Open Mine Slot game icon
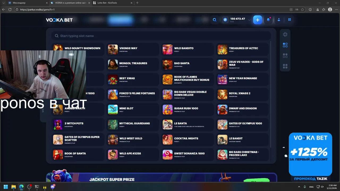340x191 pixels. [x=113, y=110]
